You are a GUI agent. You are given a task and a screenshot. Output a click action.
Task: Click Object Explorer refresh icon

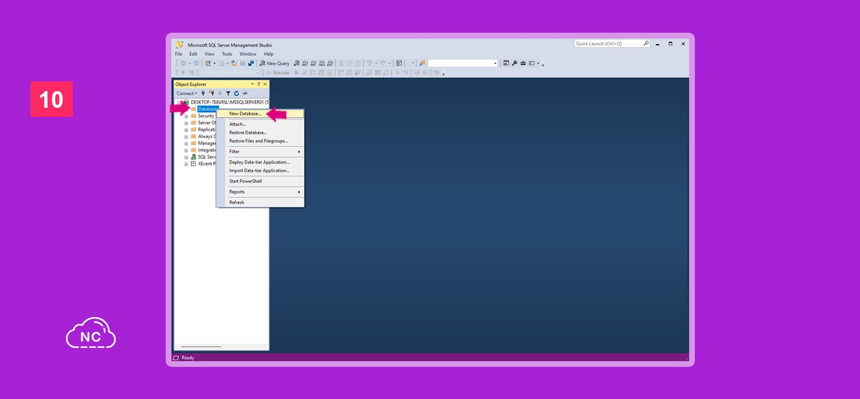tap(236, 93)
